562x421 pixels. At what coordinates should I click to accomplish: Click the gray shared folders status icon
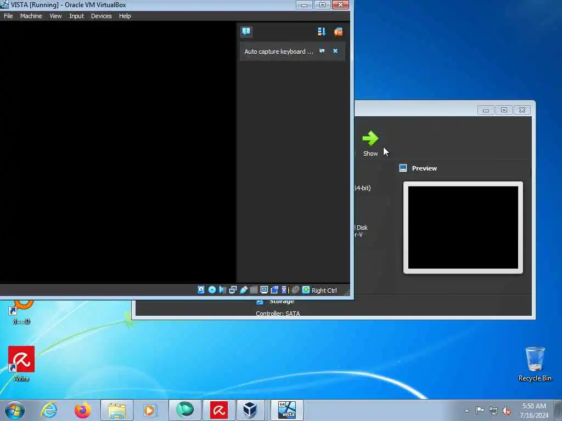pos(254,289)
